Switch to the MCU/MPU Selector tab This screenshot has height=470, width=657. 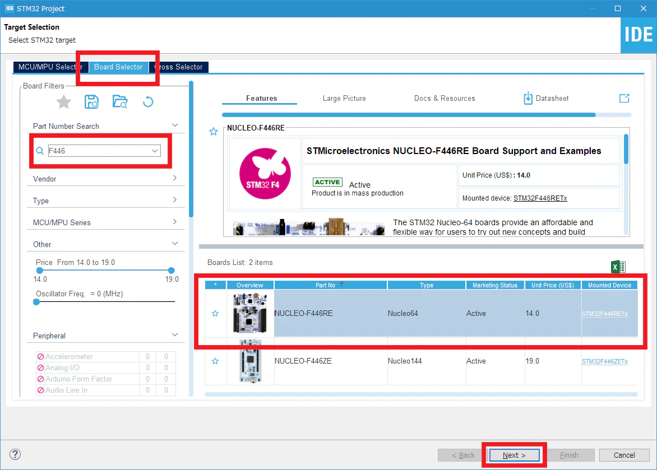[x=50, y=67]
